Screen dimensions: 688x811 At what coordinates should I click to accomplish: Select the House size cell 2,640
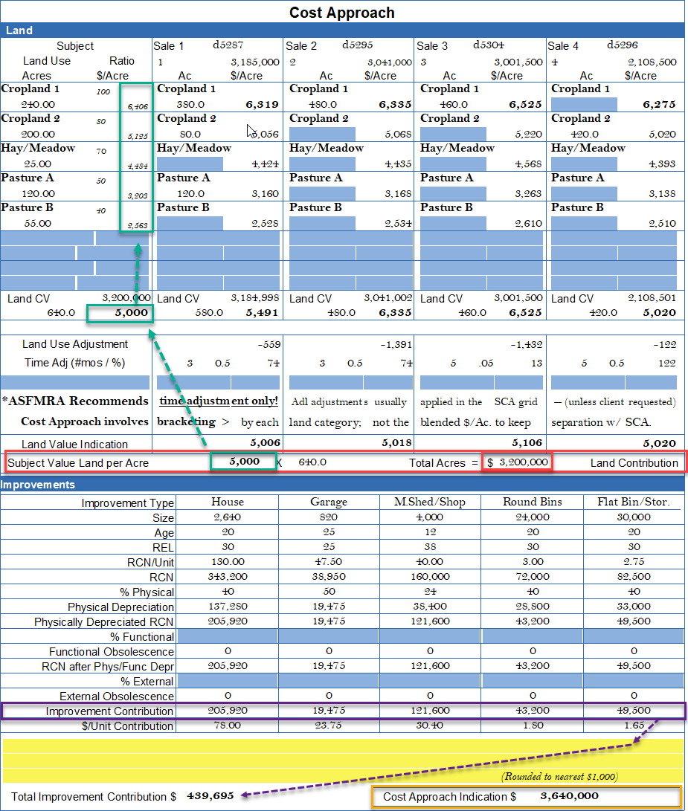(228, 518)
